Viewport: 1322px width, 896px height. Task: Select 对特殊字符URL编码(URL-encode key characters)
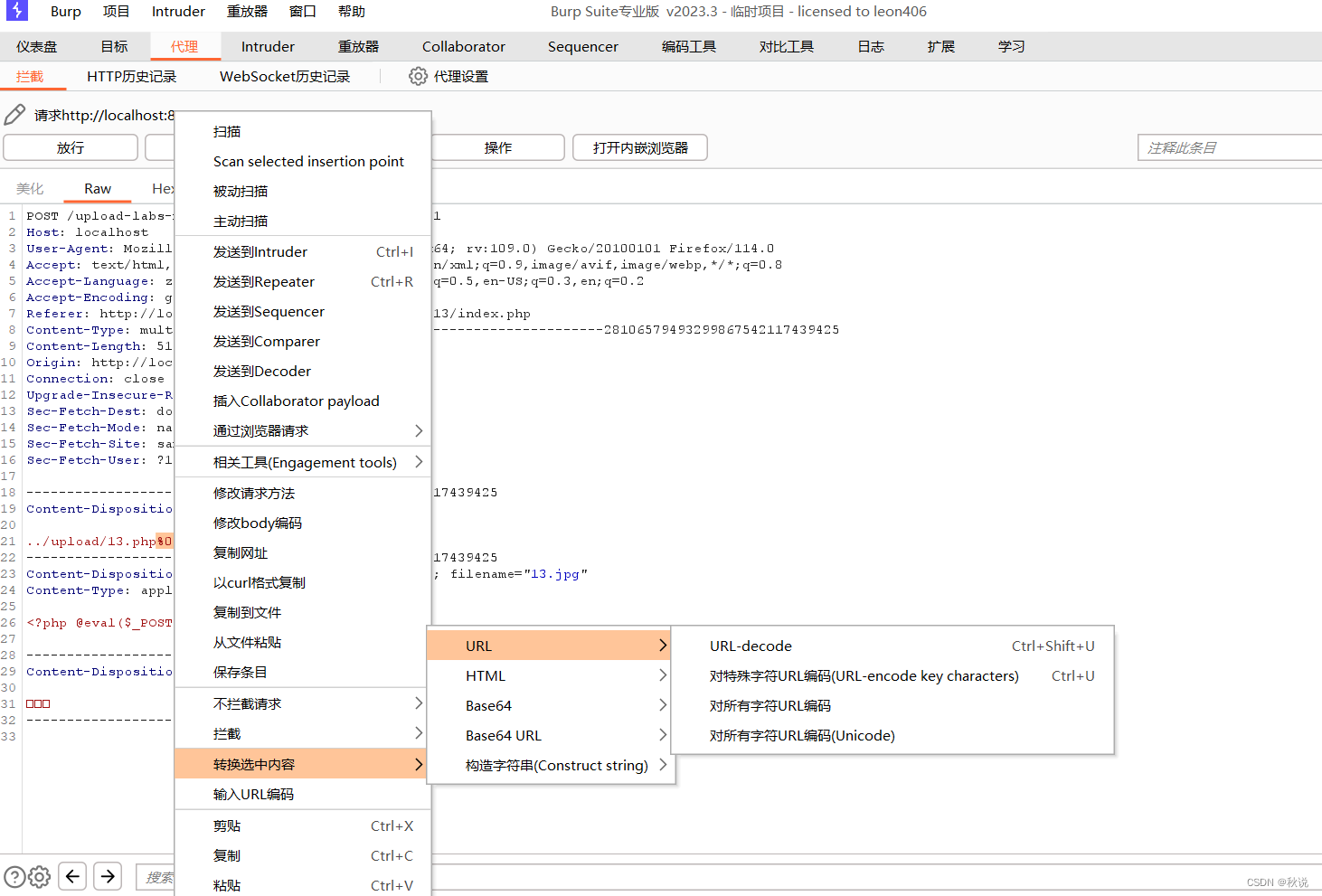[x=892, y=675]
